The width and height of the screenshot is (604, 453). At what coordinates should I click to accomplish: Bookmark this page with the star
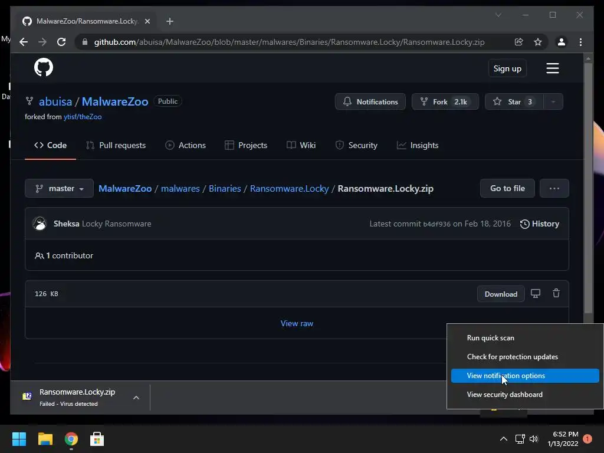pyautogui.click(x=538, y=42)
